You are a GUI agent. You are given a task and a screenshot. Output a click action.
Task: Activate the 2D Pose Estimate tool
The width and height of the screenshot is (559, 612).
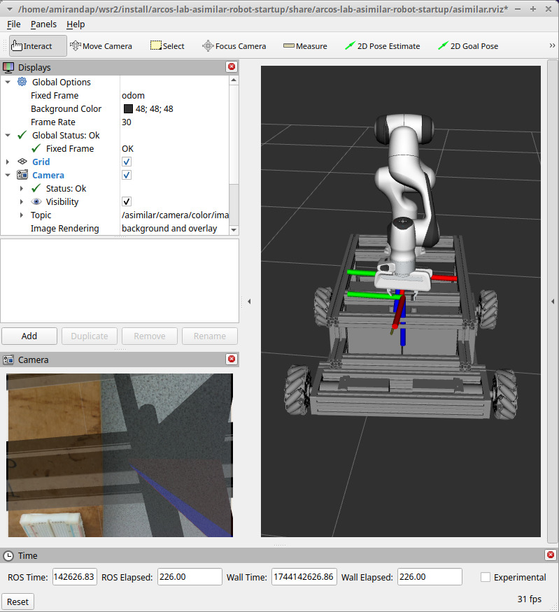pos(382,46)
